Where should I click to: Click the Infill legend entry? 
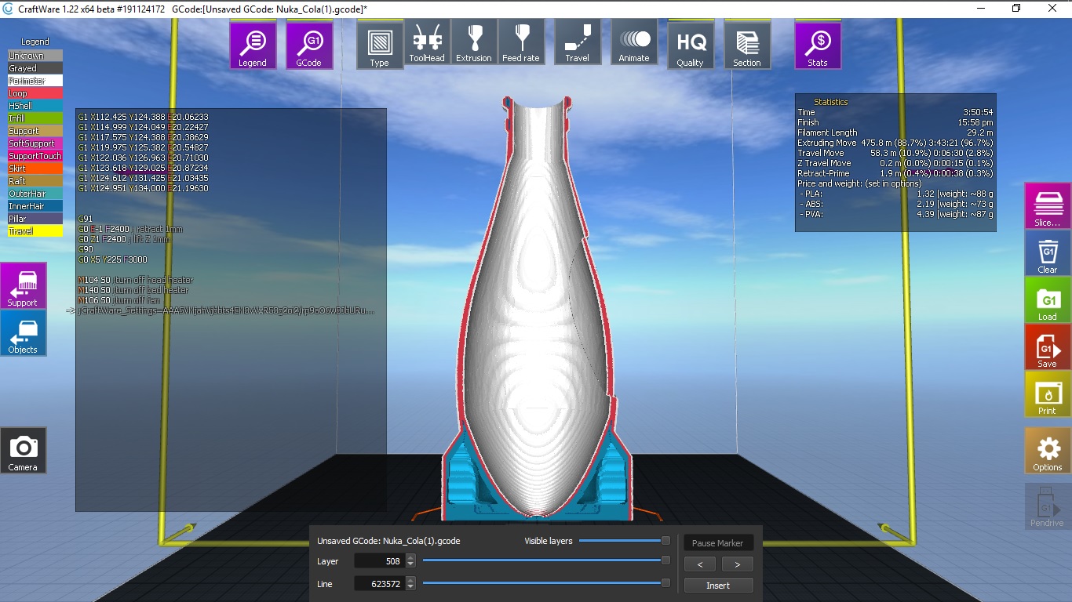35,118
